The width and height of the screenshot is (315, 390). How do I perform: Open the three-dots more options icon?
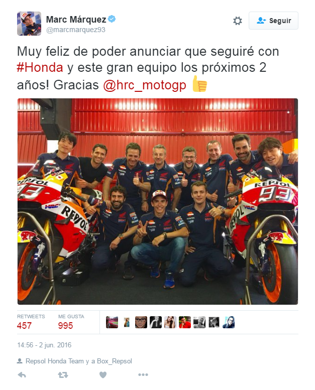tap(143, 374)
